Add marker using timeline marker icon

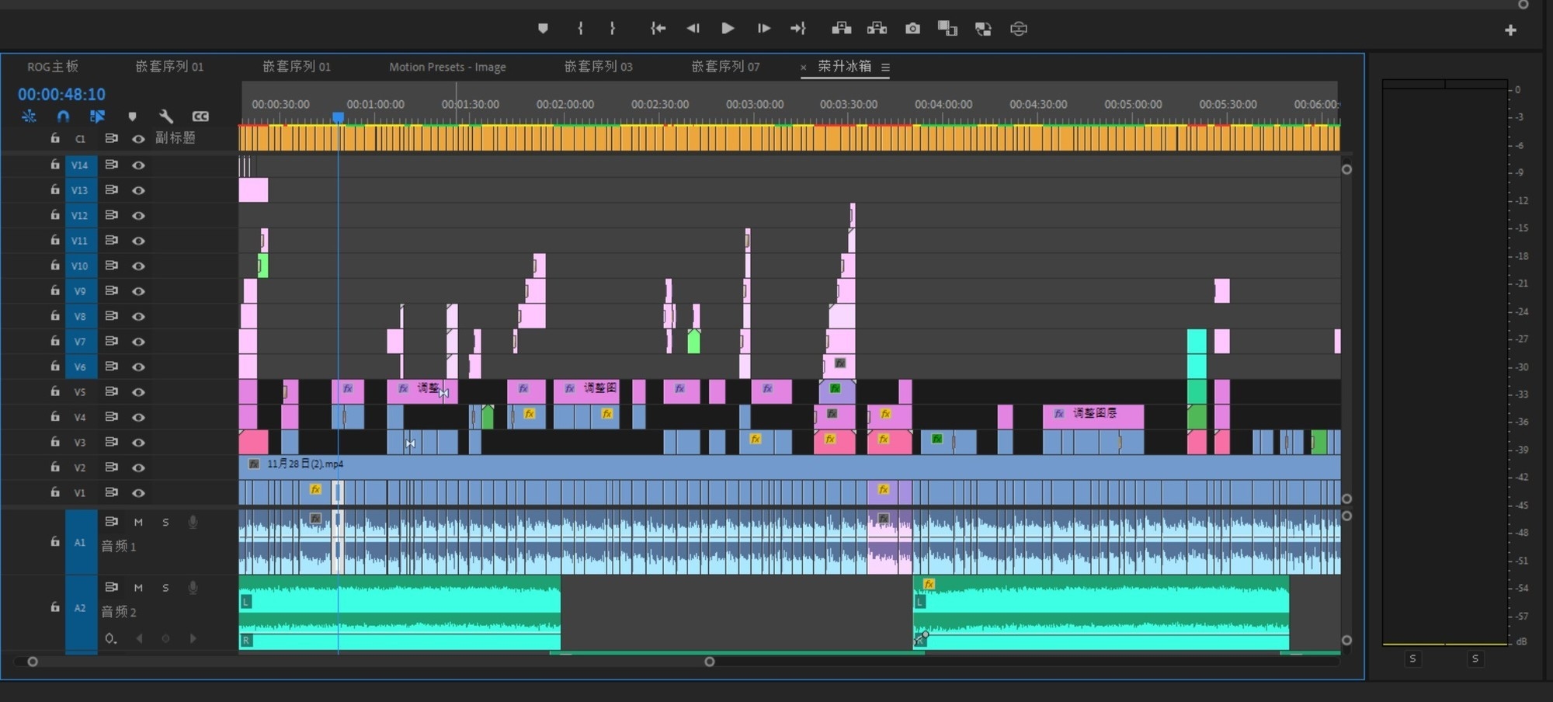tap(132, 116)
